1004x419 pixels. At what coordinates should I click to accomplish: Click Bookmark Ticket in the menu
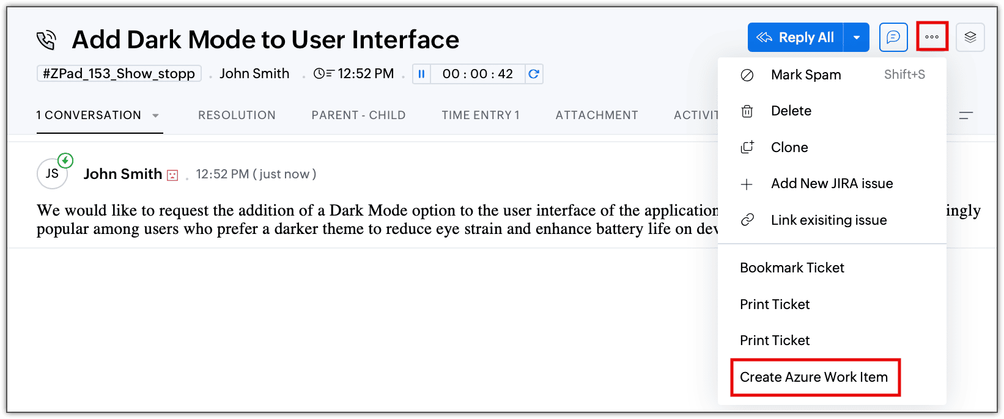pos(792,268)
